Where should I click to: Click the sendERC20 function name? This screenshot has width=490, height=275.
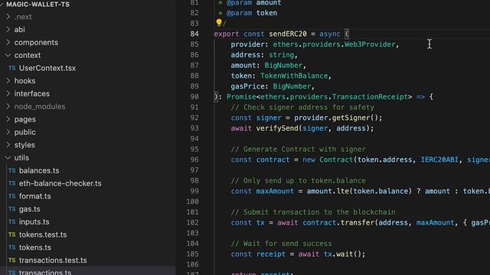pos(288,34)
